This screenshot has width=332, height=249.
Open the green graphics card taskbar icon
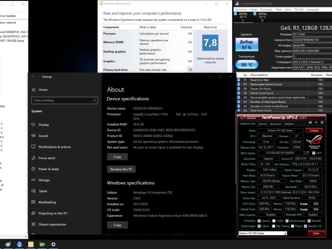click(x=42, y=244)
